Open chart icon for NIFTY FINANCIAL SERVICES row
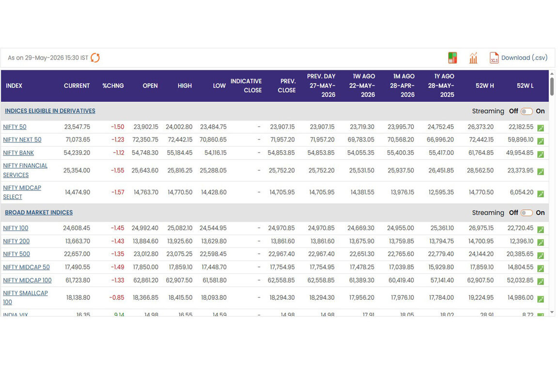 tap(541, 172)
